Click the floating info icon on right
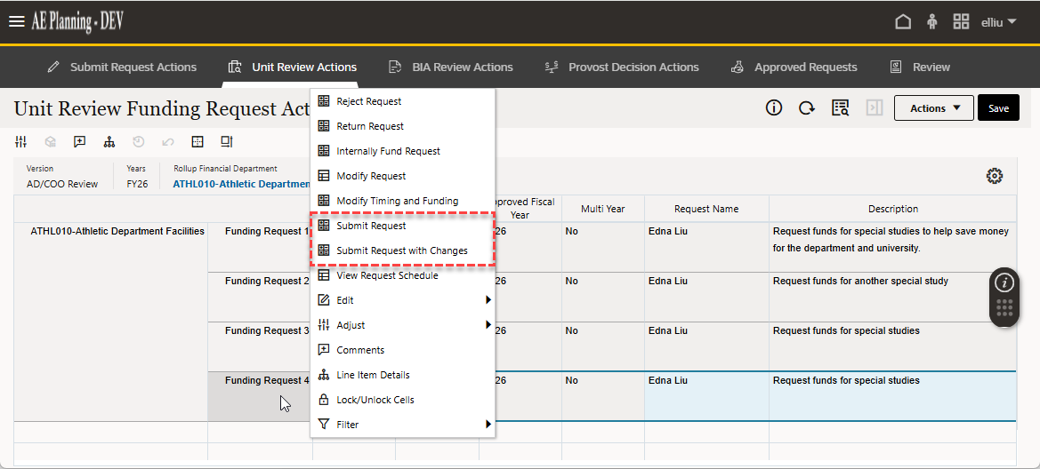Image resolution: width=1040 pixels, height=469 pixels. [1004, 282]
